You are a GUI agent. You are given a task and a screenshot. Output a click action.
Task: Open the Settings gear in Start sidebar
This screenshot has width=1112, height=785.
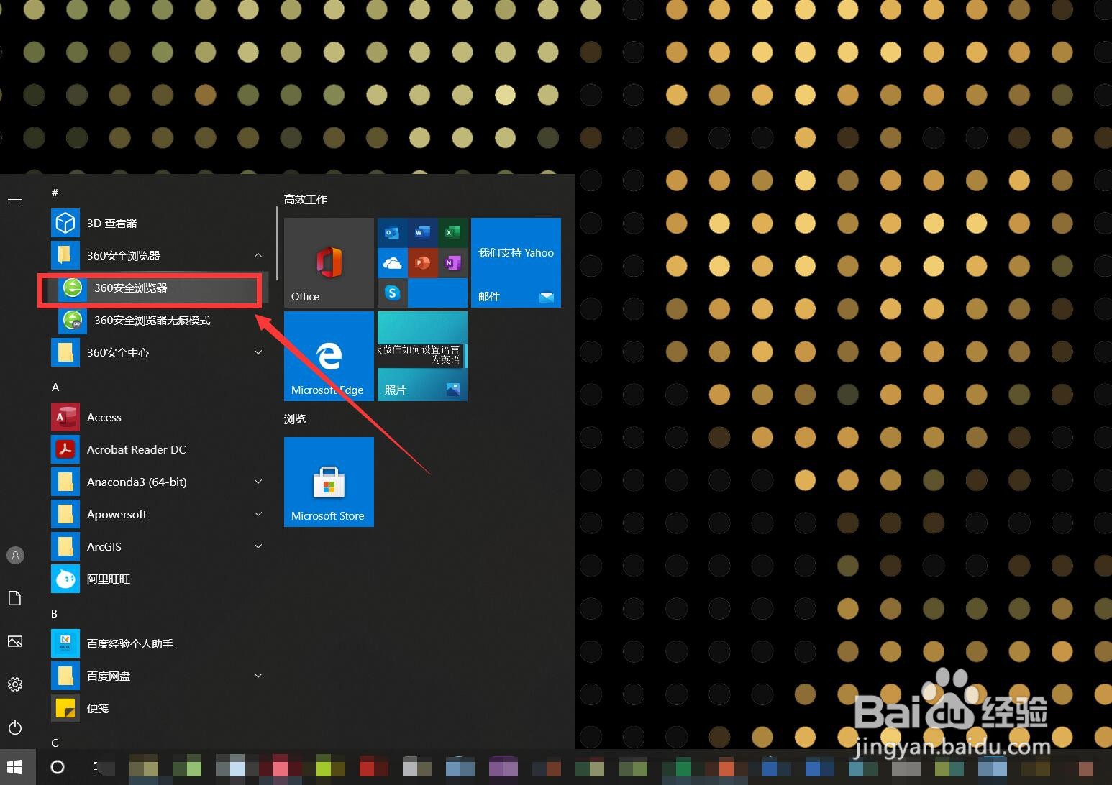click(x=15, y=684)
